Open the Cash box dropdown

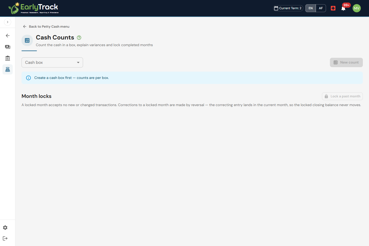click(x=52, y=63)
